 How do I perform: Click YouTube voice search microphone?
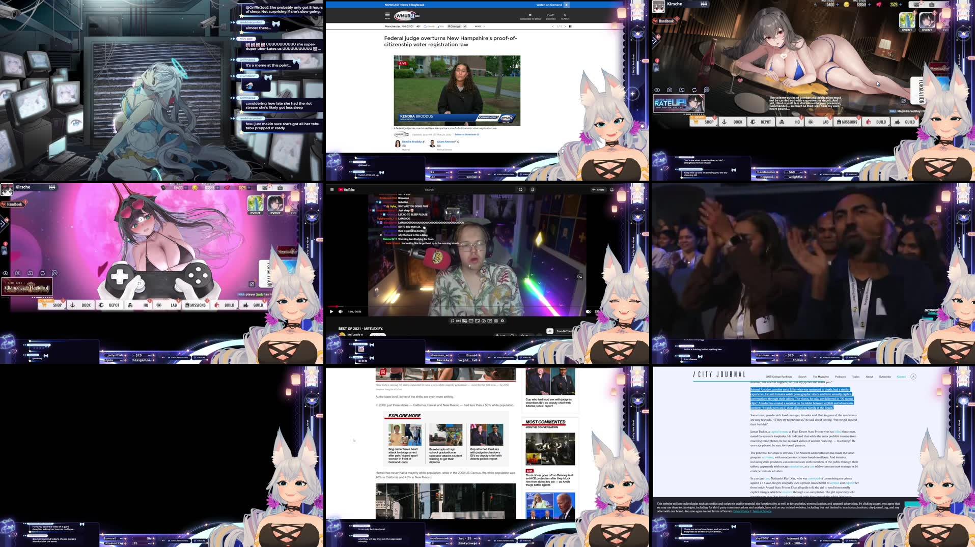pos(533,190)
